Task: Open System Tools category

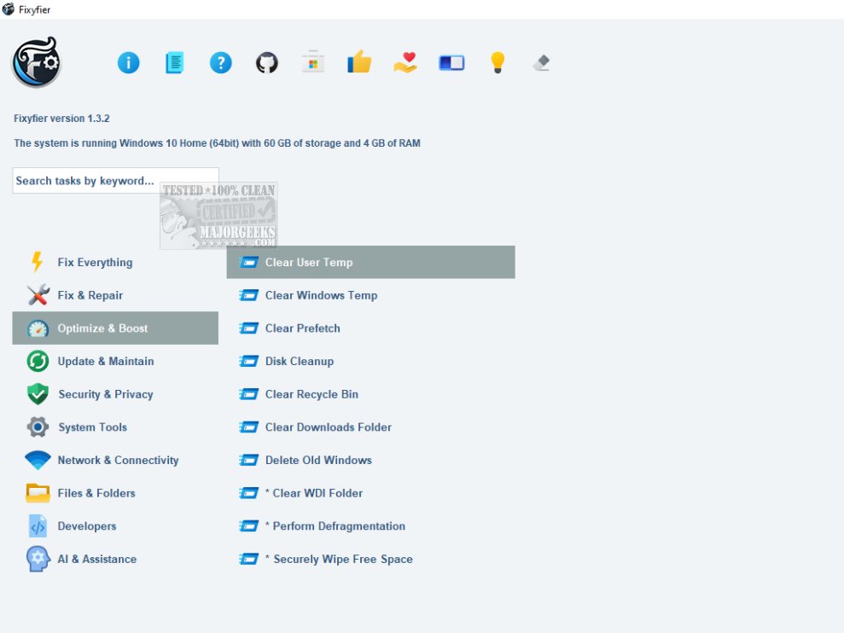Action: (x=115, y=427)
